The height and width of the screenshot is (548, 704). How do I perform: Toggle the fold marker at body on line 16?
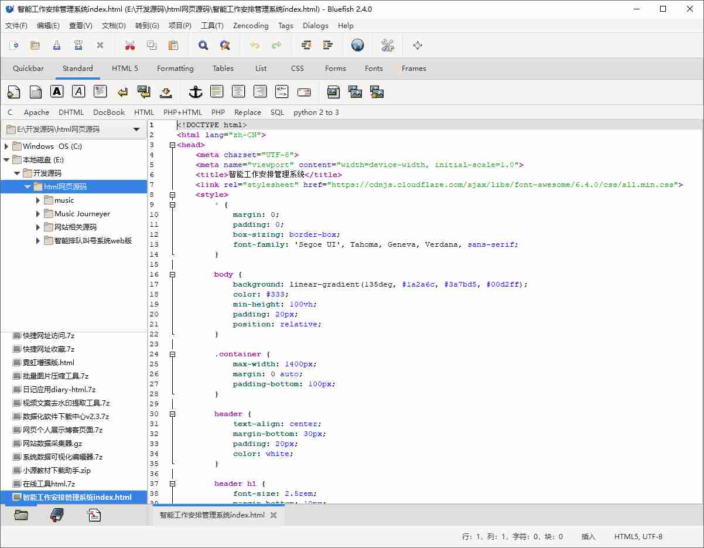pyautogui.click(x=172, y=274)
